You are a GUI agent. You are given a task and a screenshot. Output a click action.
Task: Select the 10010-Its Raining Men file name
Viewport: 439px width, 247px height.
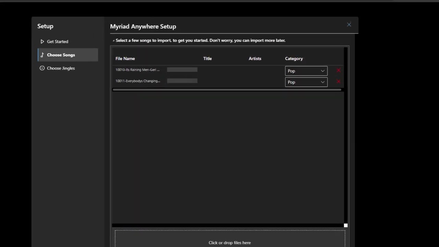(x=138, y=70)
